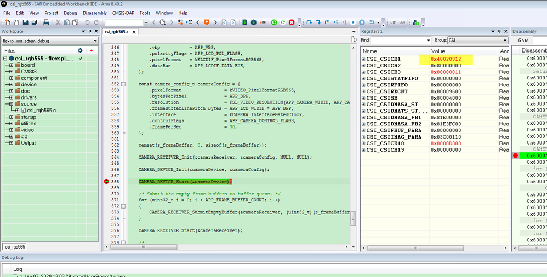
Task: Open the Tools menu
Action: click(x=145, y=13)
